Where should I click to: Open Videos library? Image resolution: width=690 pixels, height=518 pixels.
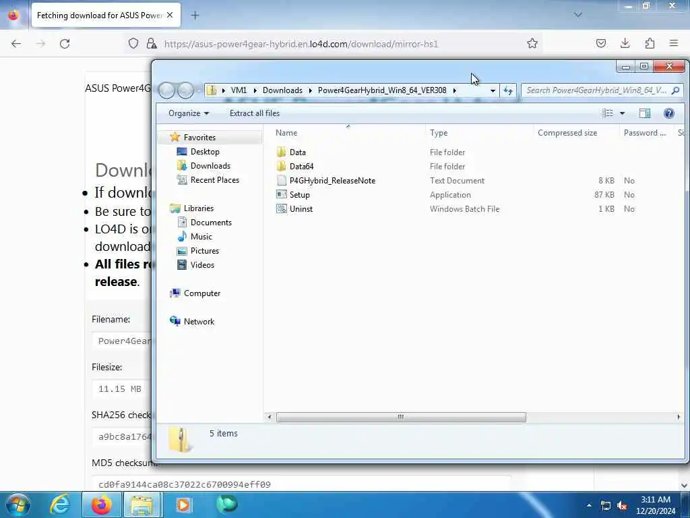coord(202,264)
